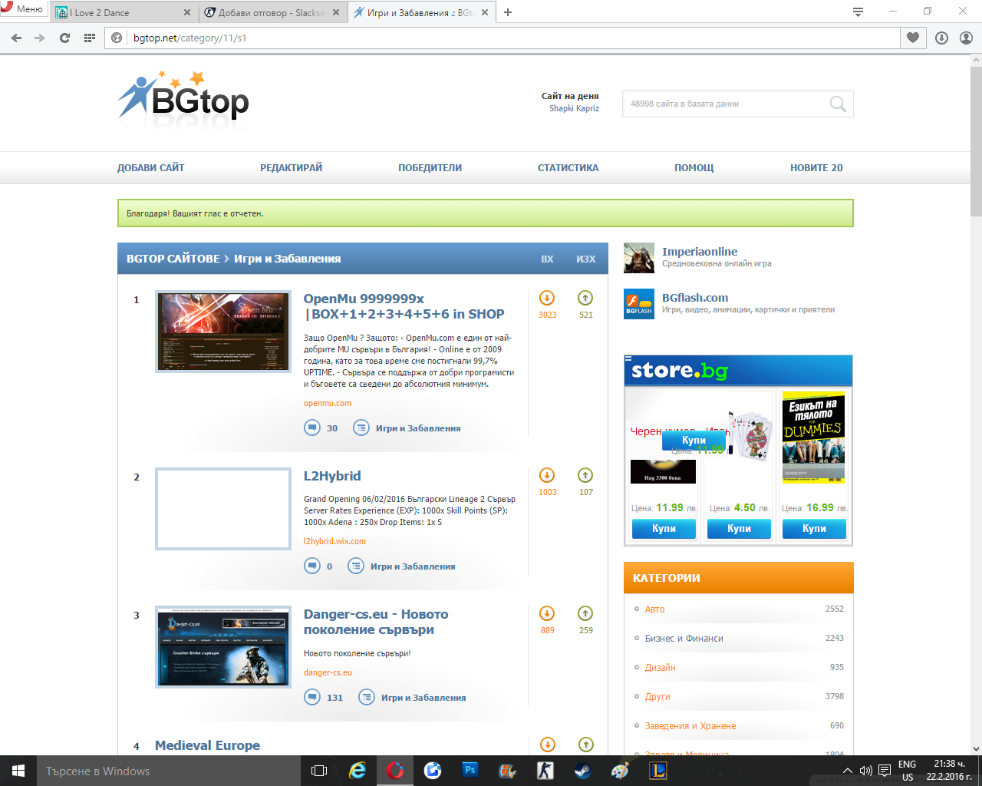Open L2Hybrid comments bubble icon
This screenshot has width=982, height=786.
click(x=312, y=566)
